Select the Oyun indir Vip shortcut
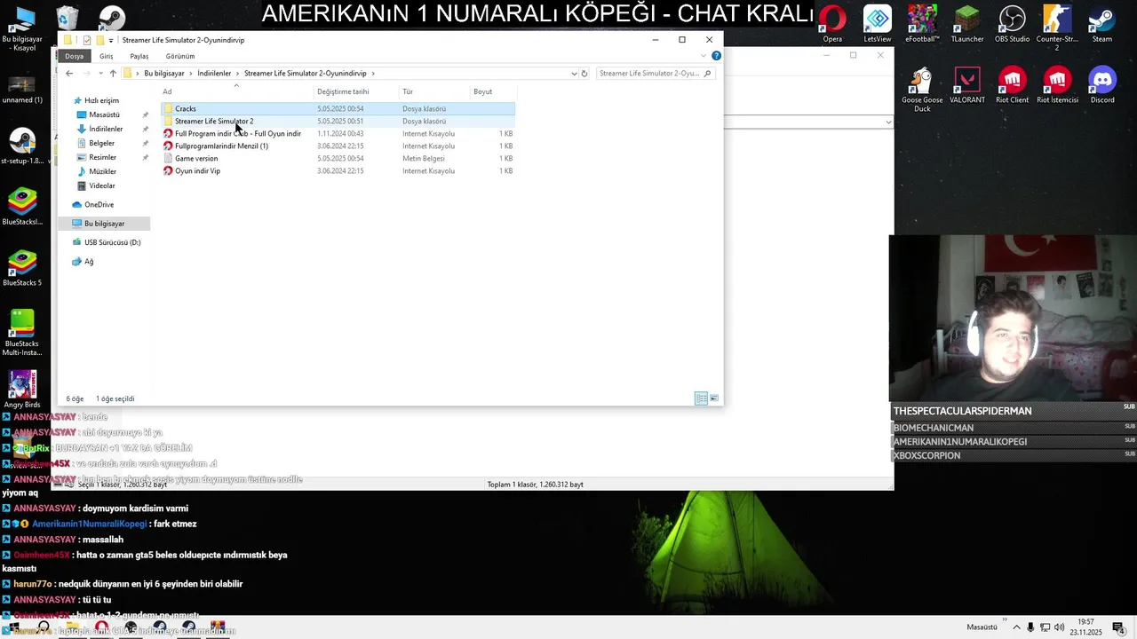 point(338,170)
